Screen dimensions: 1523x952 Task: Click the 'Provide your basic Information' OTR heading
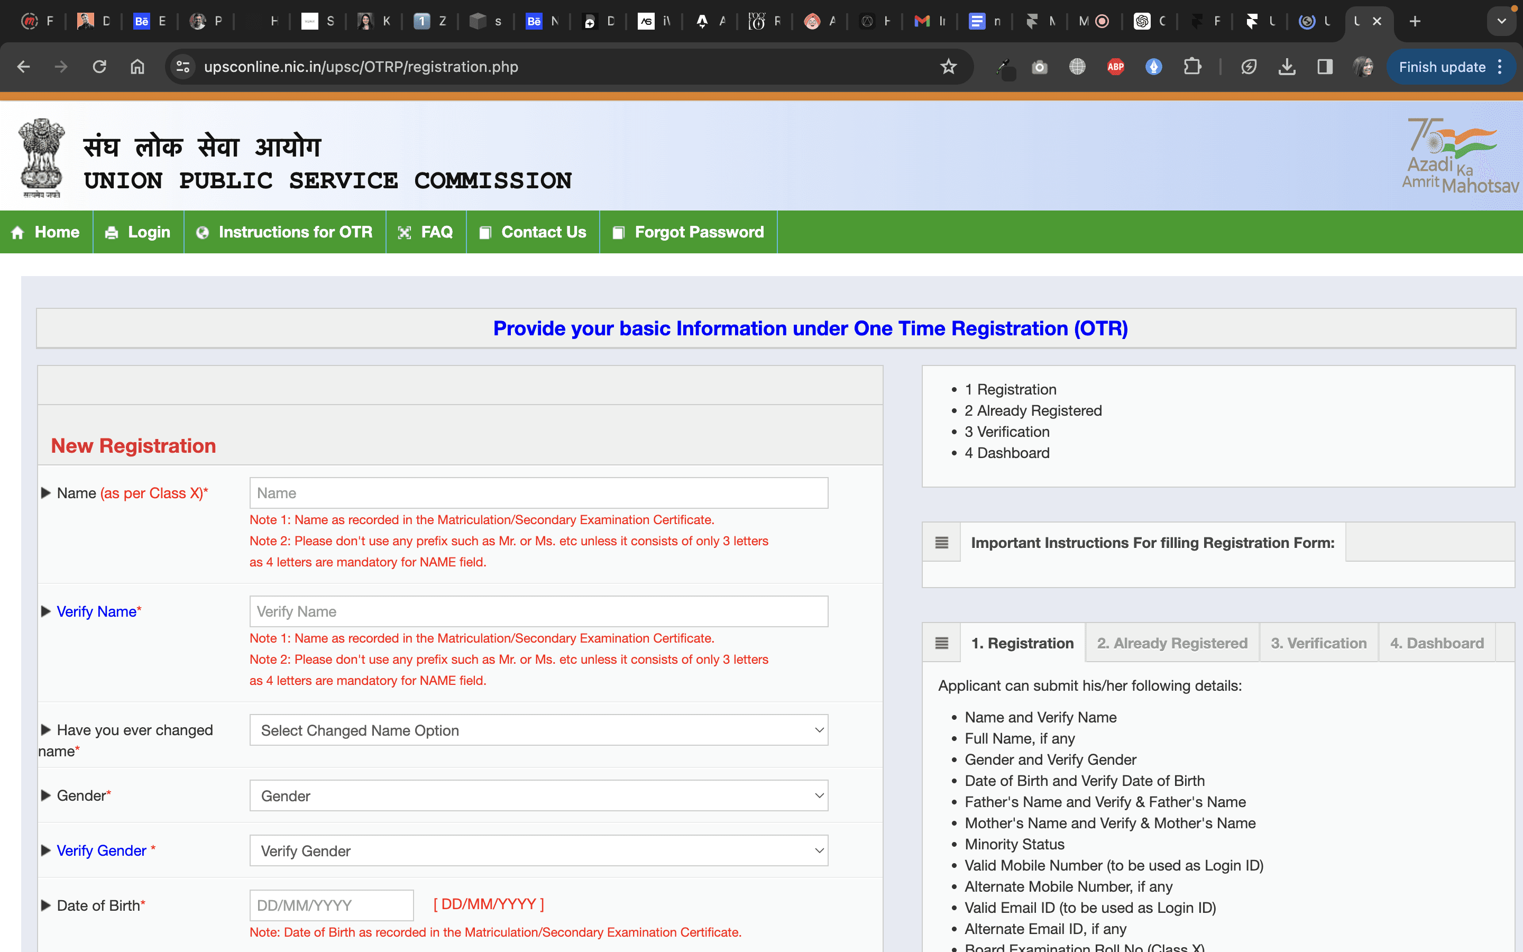(x=811, y=328)
